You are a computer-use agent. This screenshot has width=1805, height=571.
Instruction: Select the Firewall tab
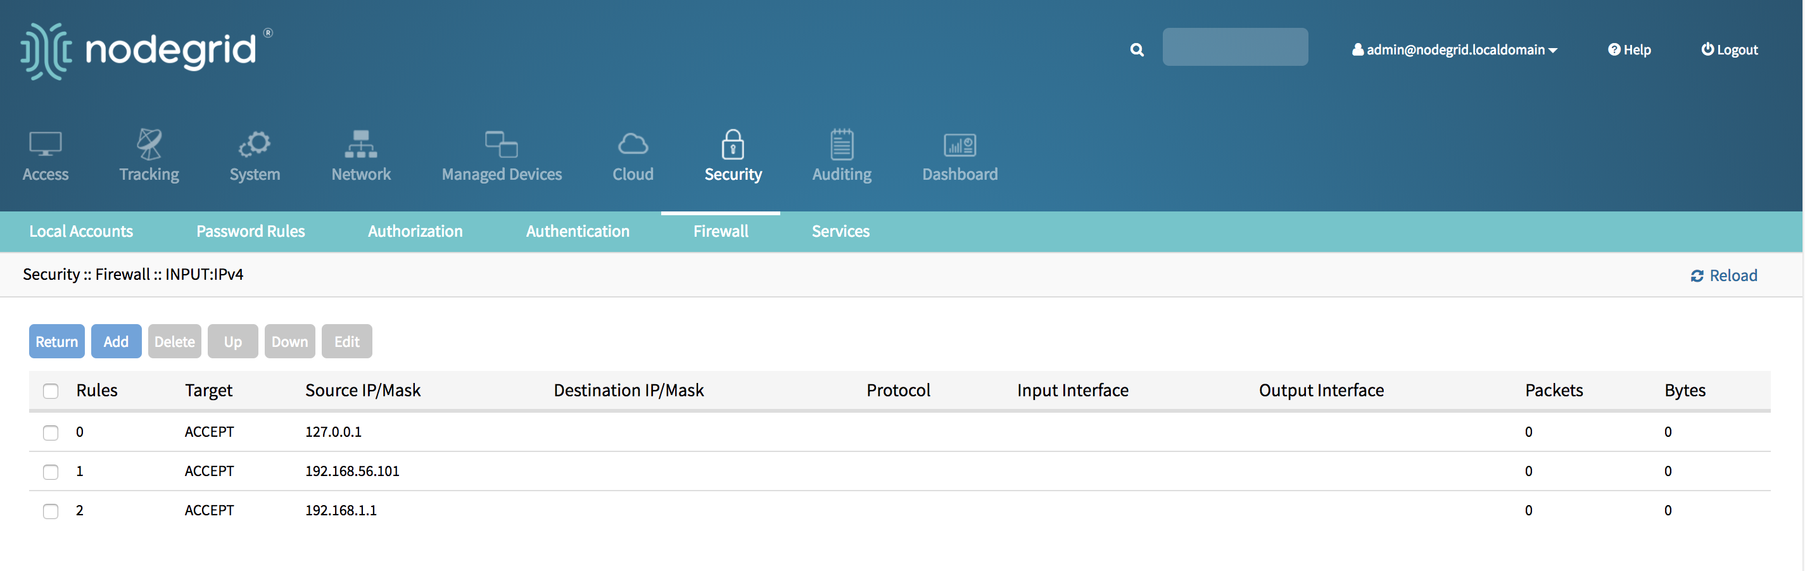pos(720,231)
